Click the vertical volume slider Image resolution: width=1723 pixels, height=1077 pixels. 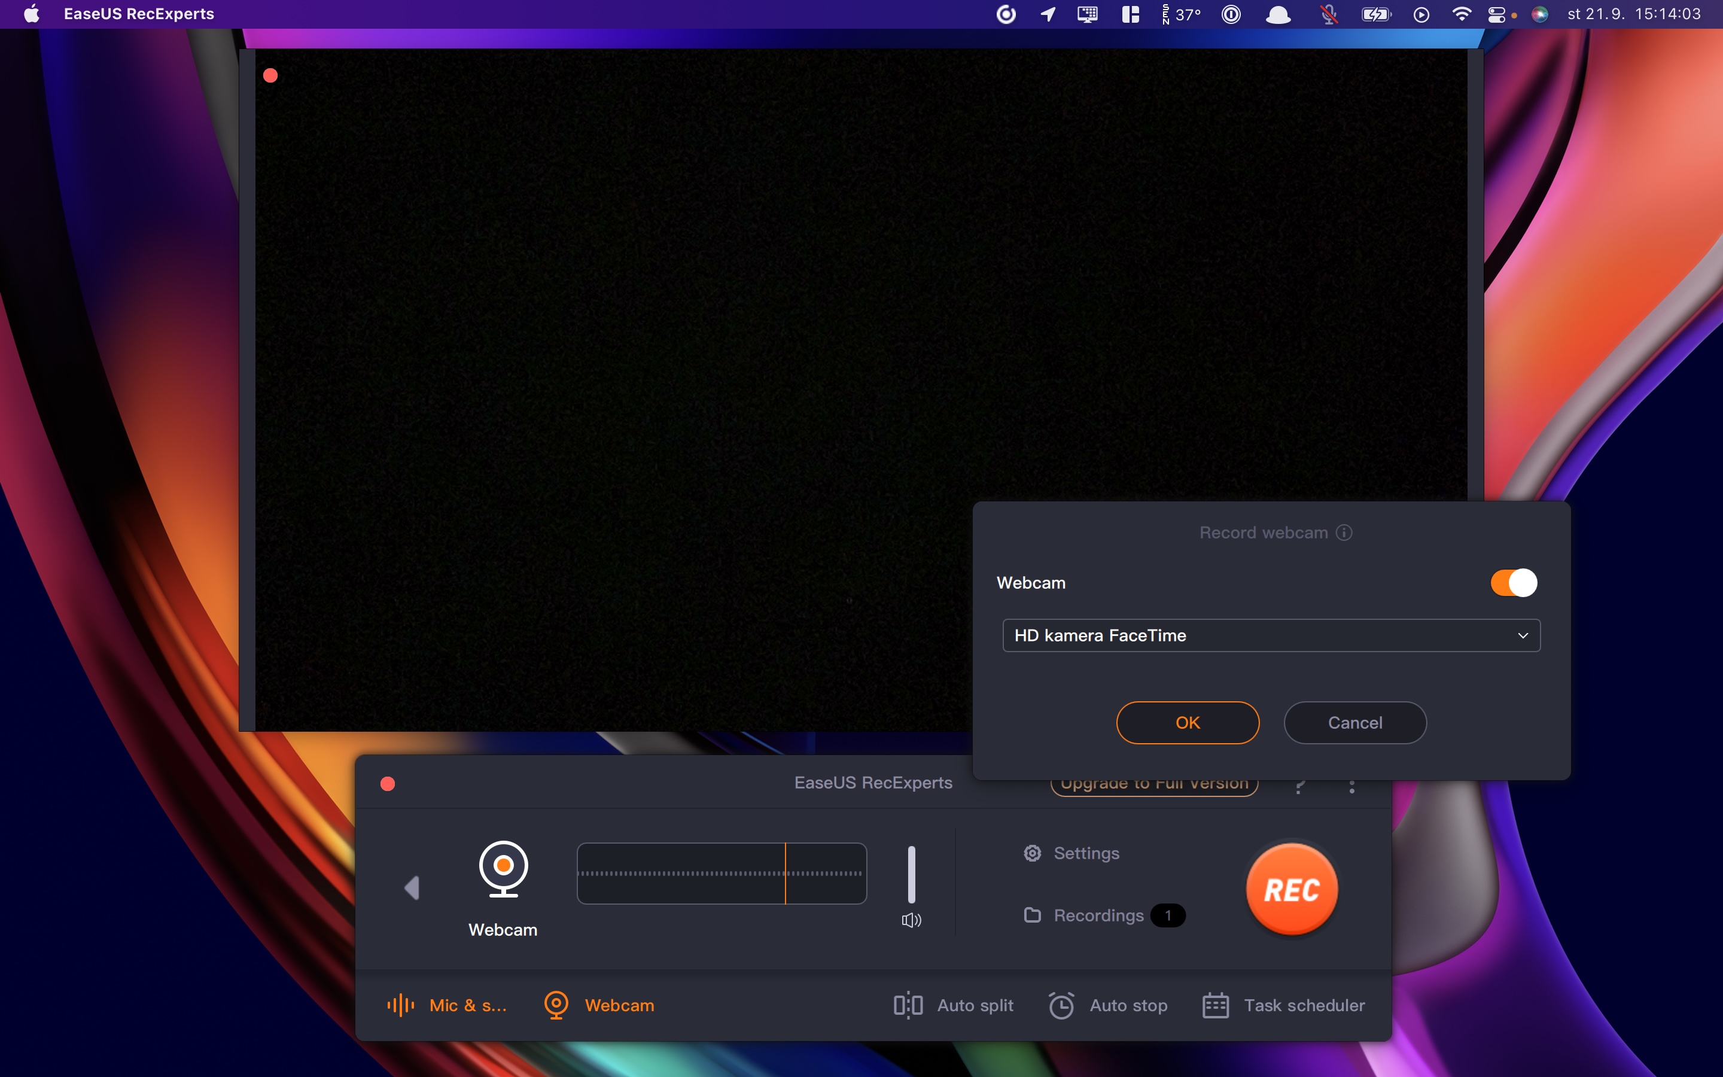point(911,875)
